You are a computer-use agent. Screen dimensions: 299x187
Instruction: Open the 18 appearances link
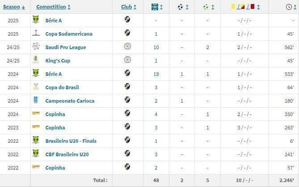(156, 74)
